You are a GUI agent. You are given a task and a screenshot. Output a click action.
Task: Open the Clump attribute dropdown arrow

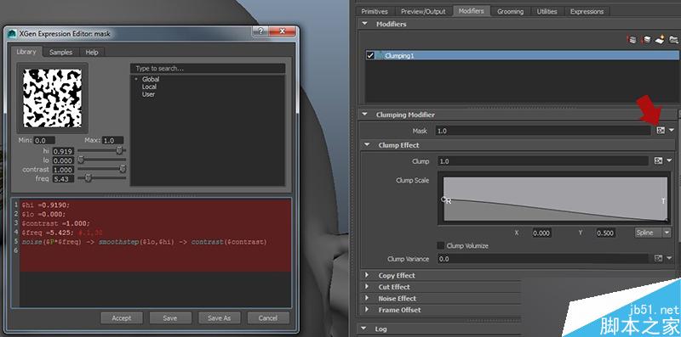[x=670, y=160]
